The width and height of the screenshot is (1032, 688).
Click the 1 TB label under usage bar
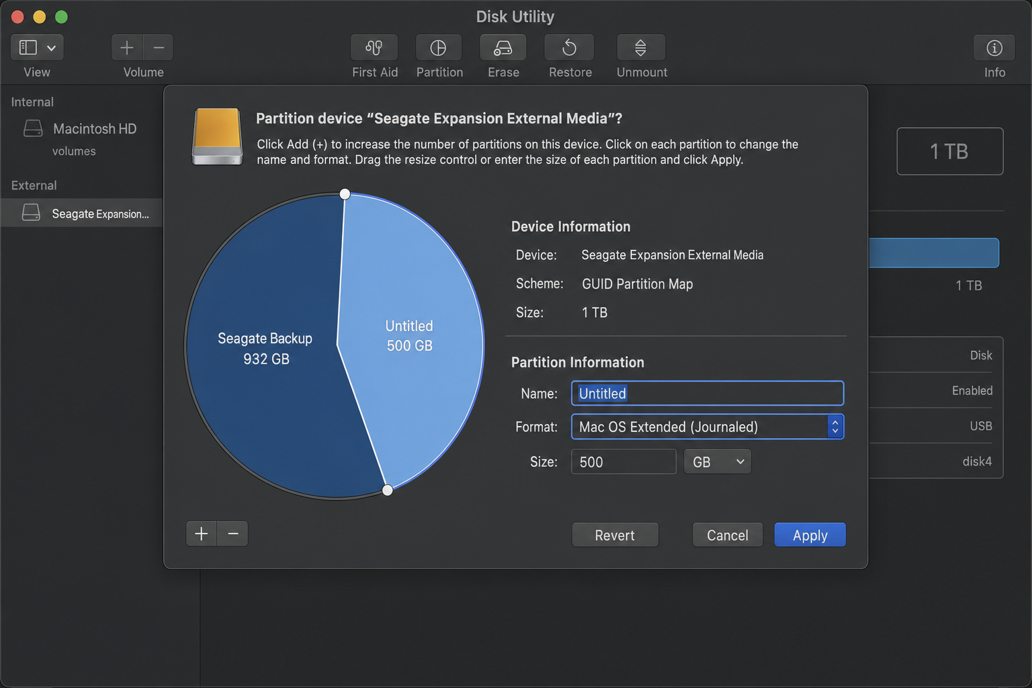click(x=969, y=286)
